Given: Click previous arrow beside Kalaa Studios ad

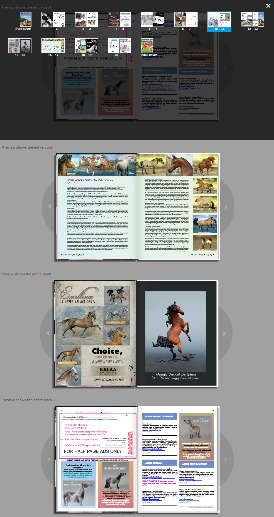Looking at the screenshot, I should click(48, 333).
